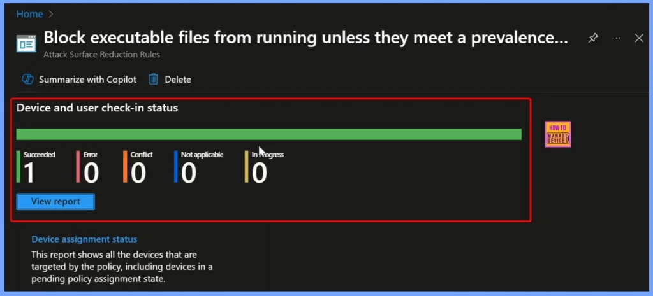Image resolution: width=653 pixels, height=296 pixels.
Task: Click the In Progress status count
Action: pos(259,173)
